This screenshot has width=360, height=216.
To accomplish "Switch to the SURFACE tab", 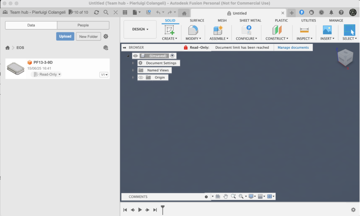I will (x=197, y=20).
